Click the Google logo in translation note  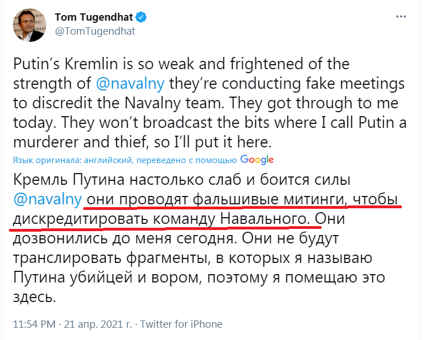pyautogui.click(x=257, y=160)
